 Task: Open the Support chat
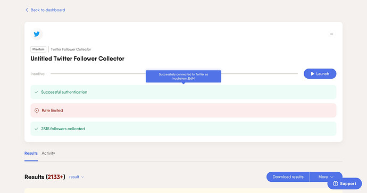point(345,183)
